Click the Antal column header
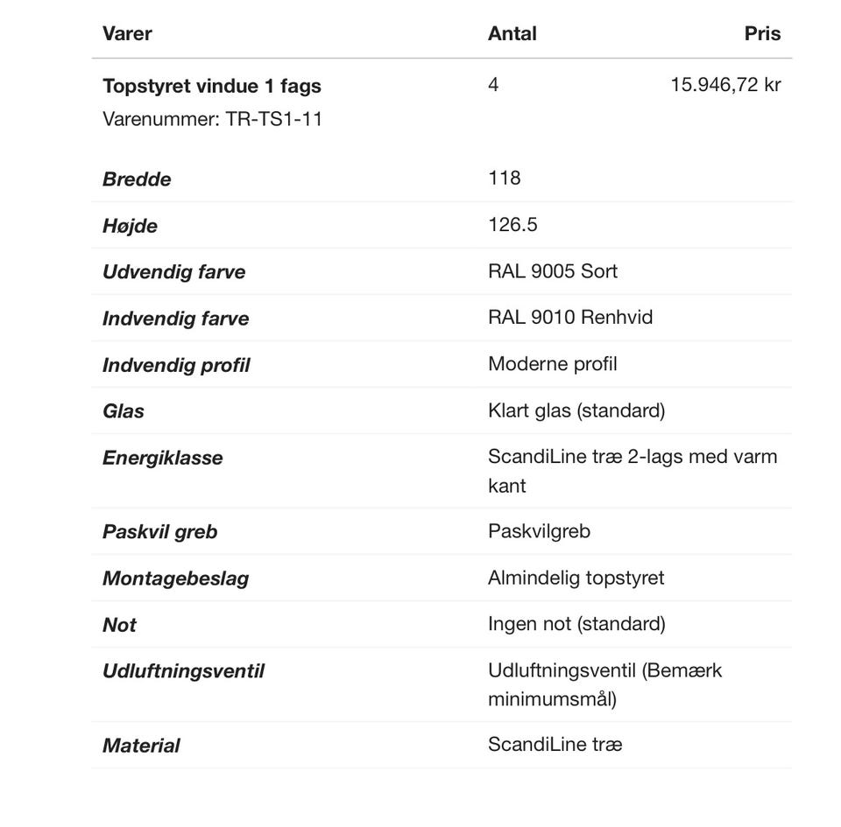Image resolution: width=841 pixels, height=827 pixels. tap(512, 34)
